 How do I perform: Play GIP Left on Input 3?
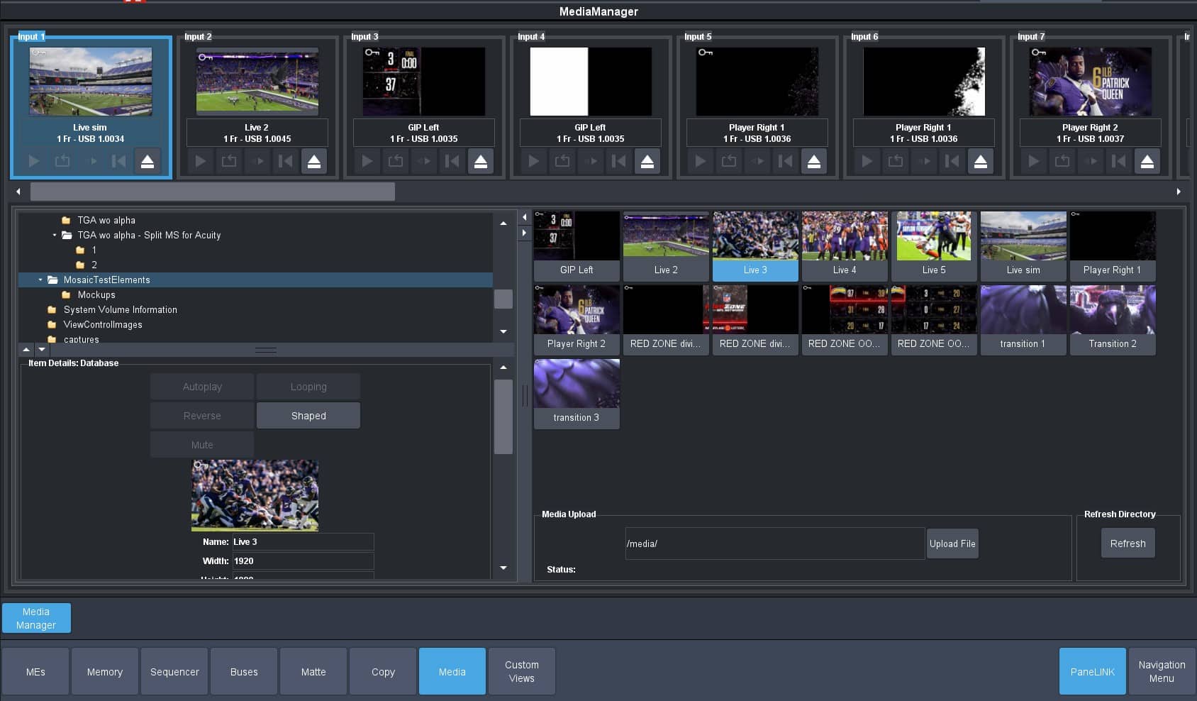pyautogui.click(x=367, y=161)
